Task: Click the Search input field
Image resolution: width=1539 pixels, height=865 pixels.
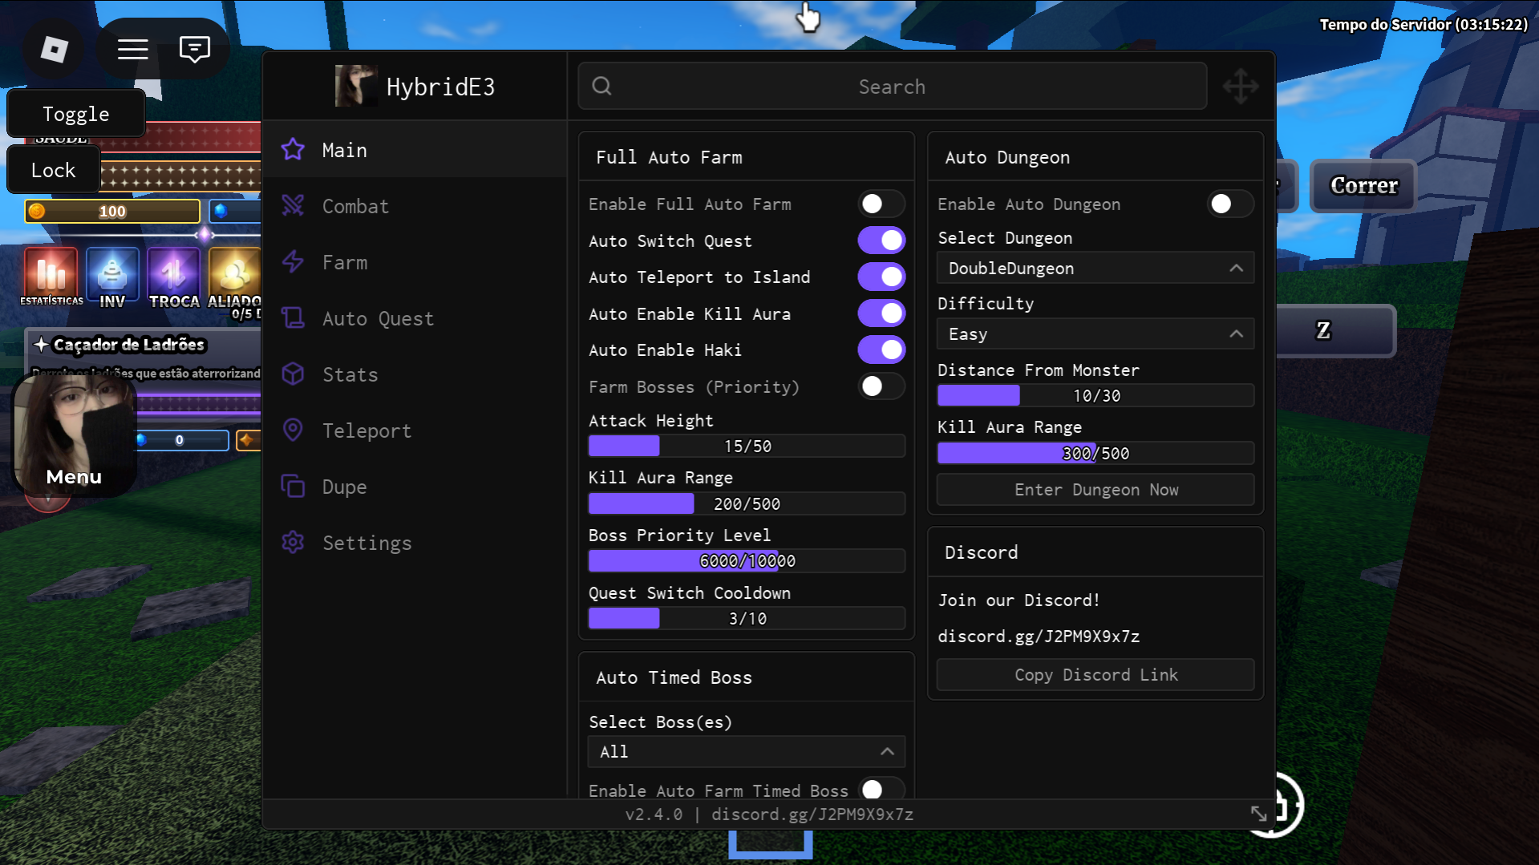Action: coord(891,87)
